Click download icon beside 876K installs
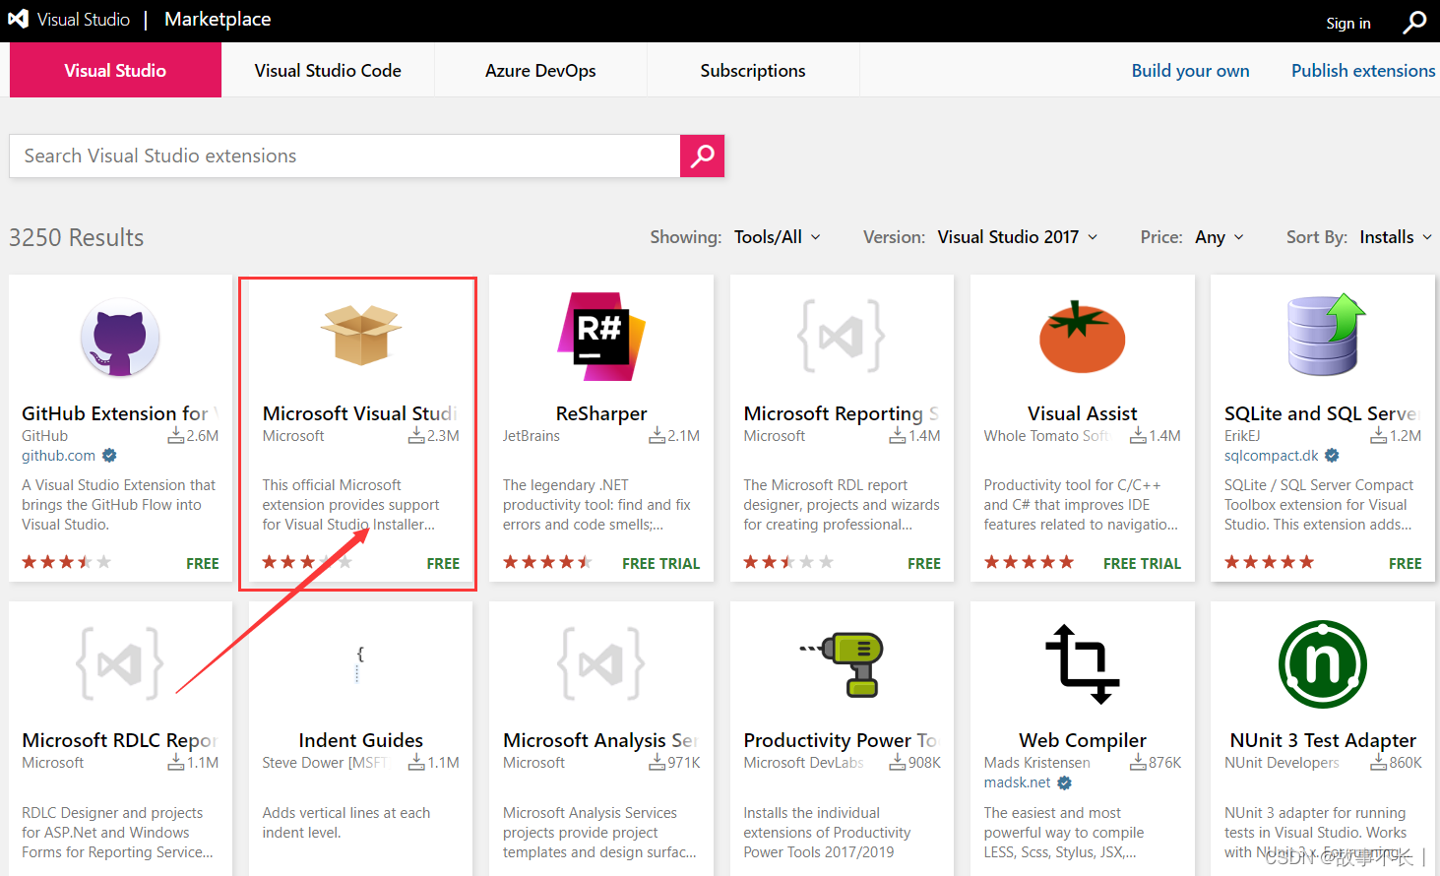The height and width of the screenshot is (876, 1440). coord(1139,762)
